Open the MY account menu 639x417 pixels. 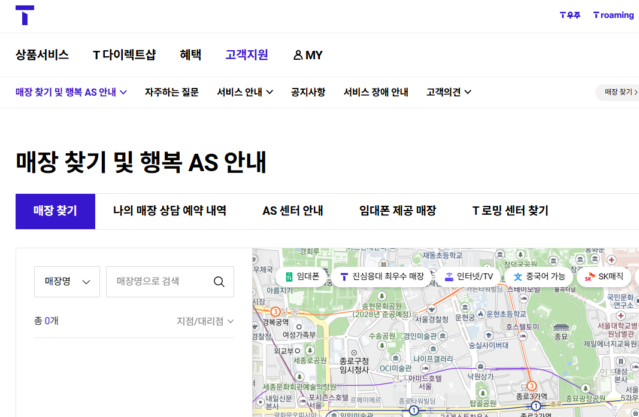tap(308, 55)
